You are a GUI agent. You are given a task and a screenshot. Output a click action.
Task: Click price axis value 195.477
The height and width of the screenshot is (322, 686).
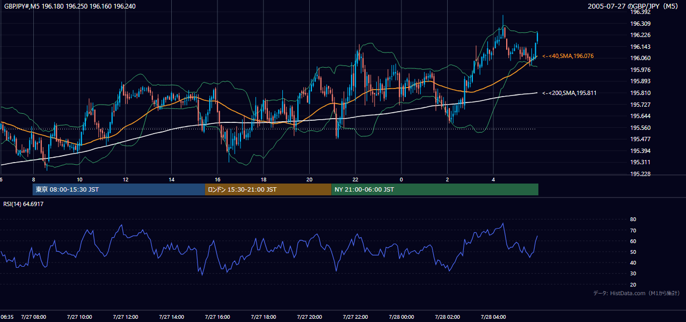pyautogui.click(x=640, y=139)
